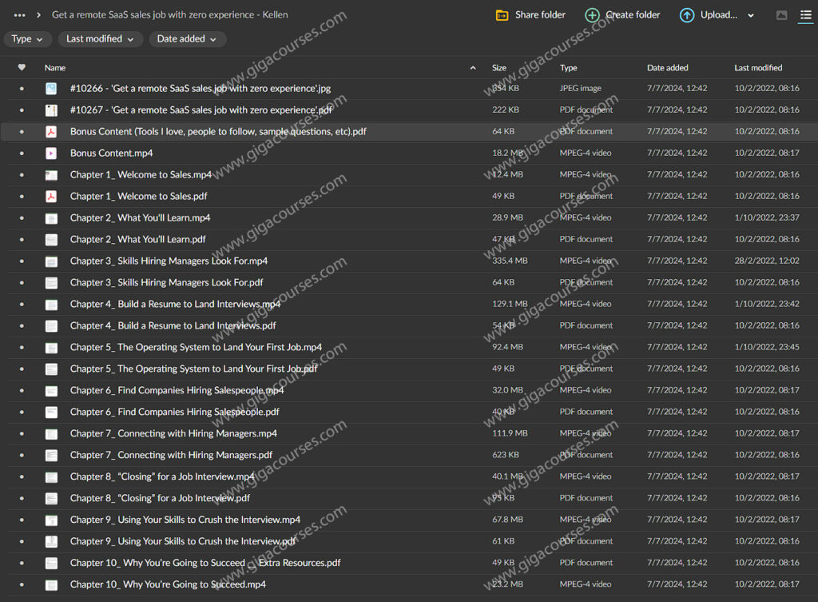Image resolution: width=818 pixels, height=602 pixels.
Task: Switch to list view
Action: click(805, 15)
